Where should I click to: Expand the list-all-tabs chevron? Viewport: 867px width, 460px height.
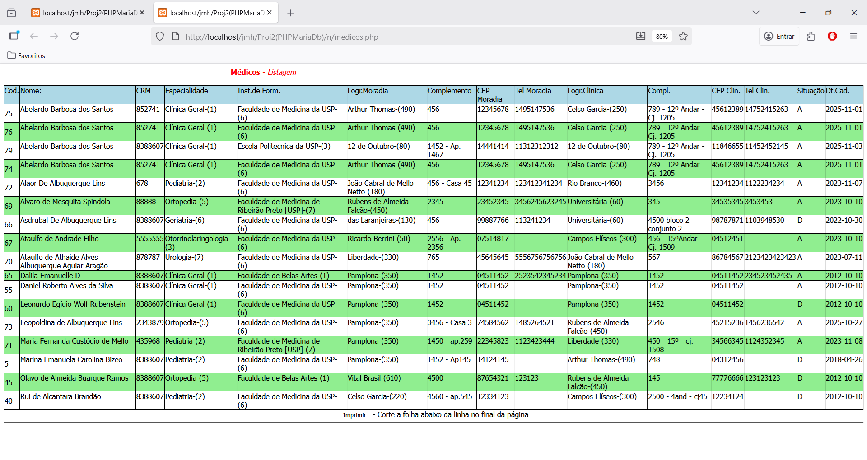[756, 13]
